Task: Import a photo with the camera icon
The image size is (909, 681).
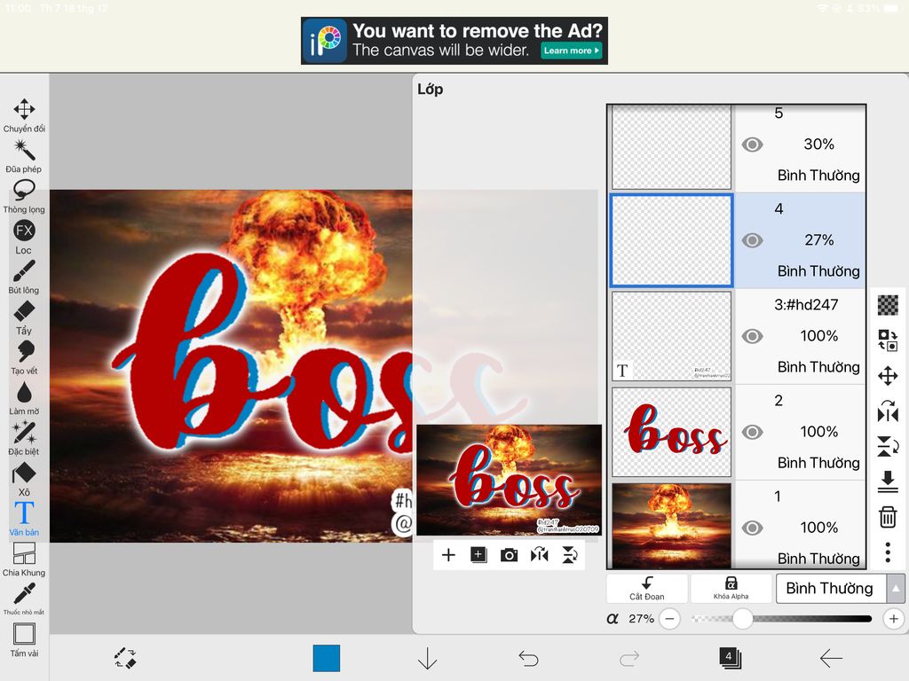Action: point(509,555)
